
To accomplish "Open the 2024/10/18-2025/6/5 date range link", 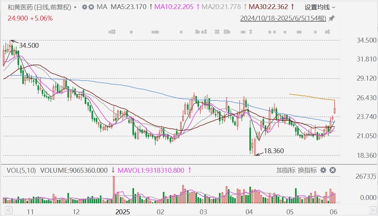I will tap(283, 18).
